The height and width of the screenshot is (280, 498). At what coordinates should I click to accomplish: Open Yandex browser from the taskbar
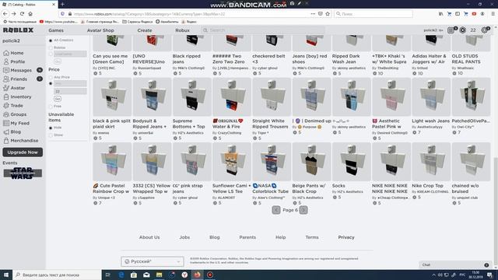tap(184, 275)
